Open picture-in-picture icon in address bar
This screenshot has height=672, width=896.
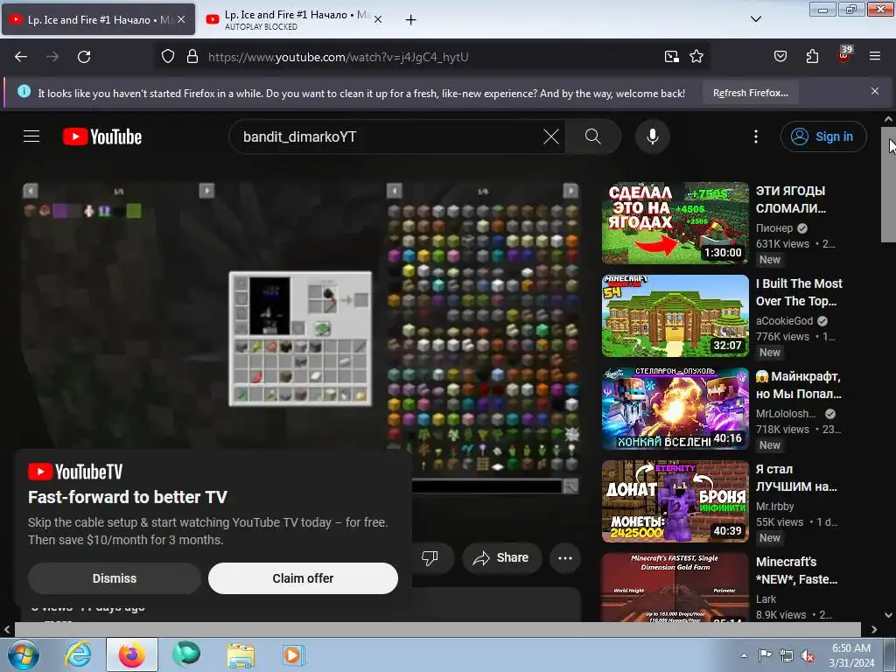(671, 57)
